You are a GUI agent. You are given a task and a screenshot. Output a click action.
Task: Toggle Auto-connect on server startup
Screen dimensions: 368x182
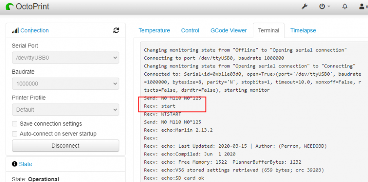[x=15, y=134]
